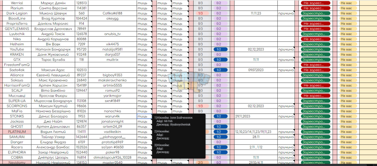Open Зареєстро... status chip in KRAKEN row
The width and height of the screenshot is (377, 166).
point(315,54)
